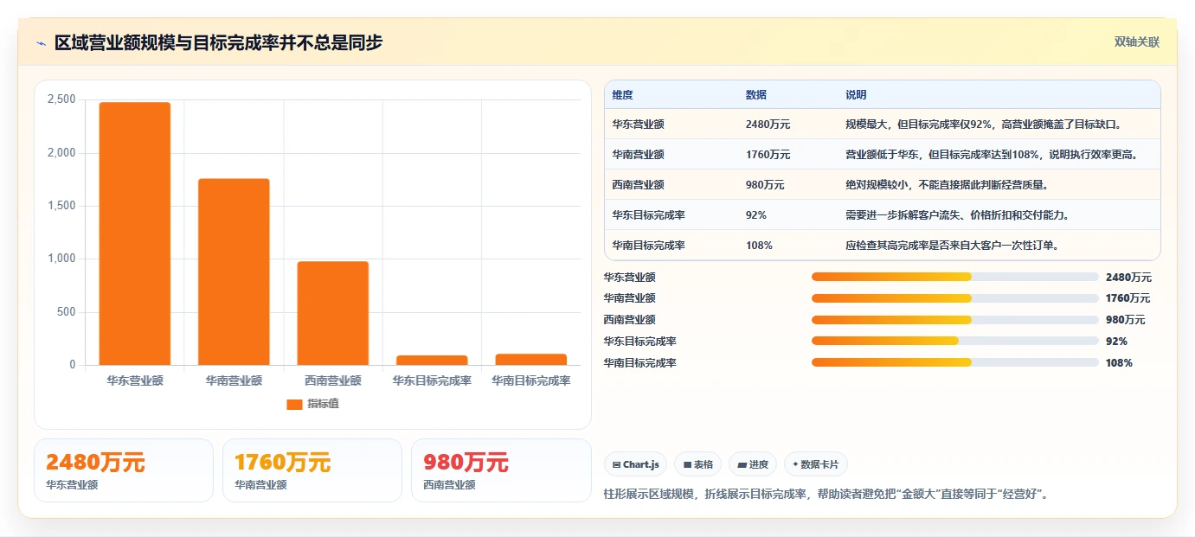The width and height of the screenshot is (1195, 537).
Task: Click the 数据 column header
Action: (755, 95)
